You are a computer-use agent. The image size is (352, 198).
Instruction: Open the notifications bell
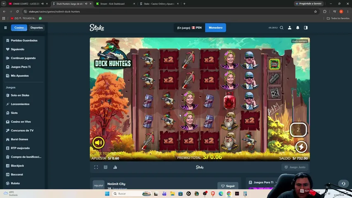click(298, 28)
